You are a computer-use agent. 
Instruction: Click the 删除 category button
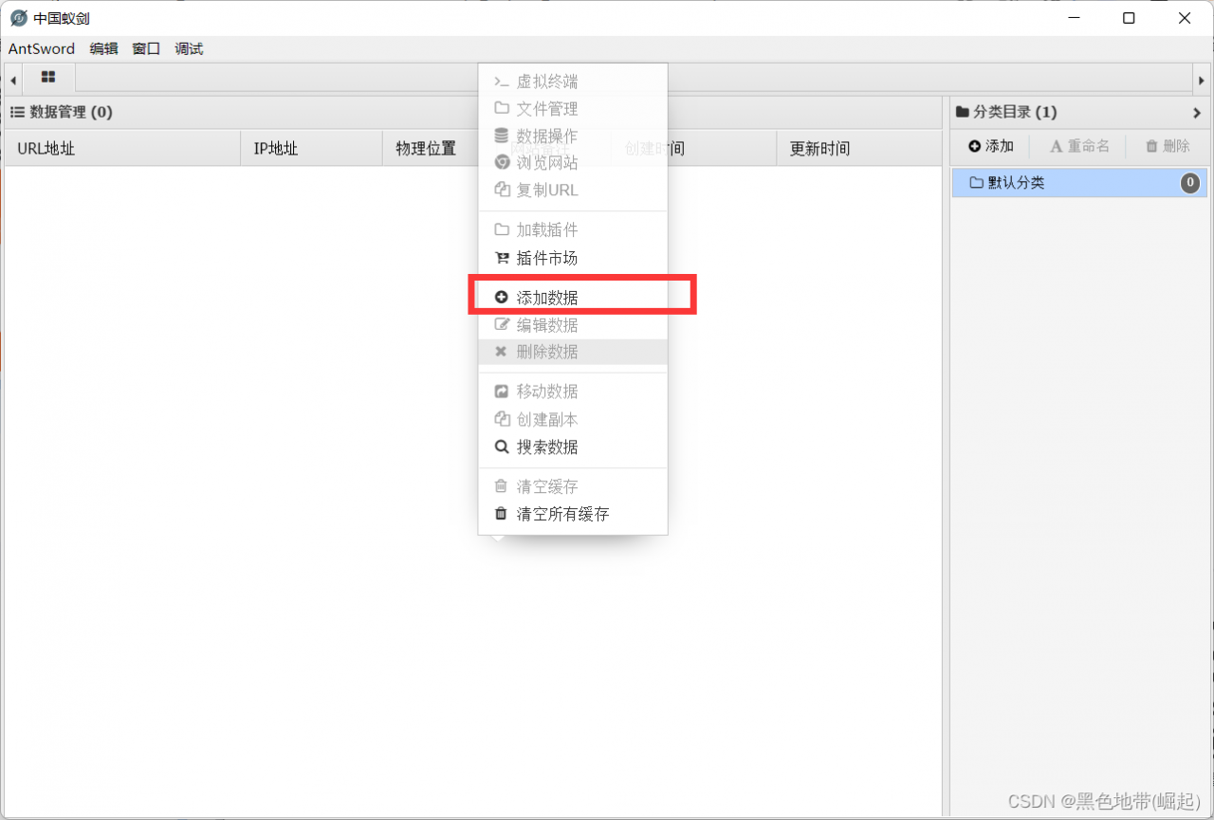pyautogui.click(x=1168, y=146)
